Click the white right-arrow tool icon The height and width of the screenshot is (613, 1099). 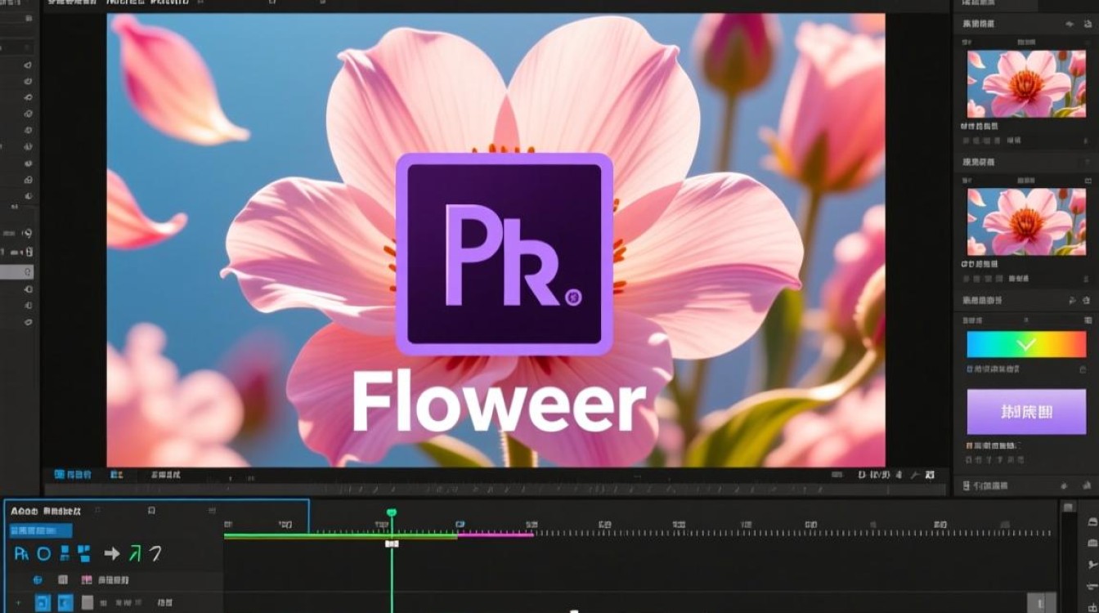tap(112, 553)
